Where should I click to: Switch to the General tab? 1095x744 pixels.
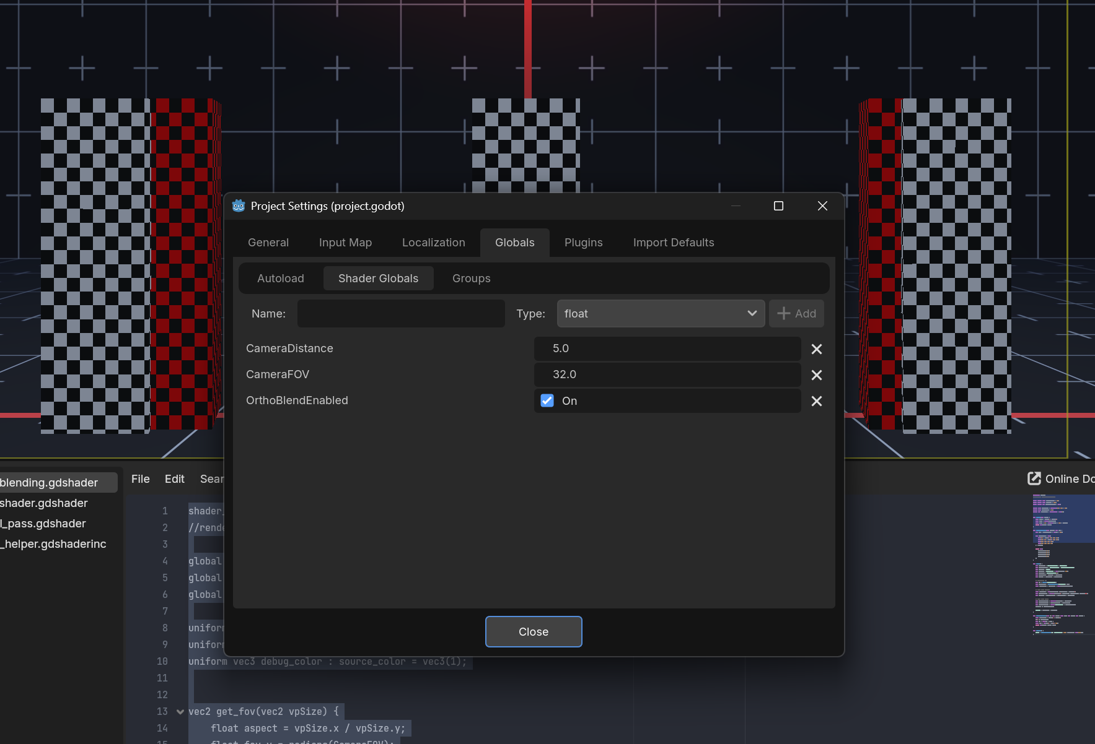[x=268, y=243]
